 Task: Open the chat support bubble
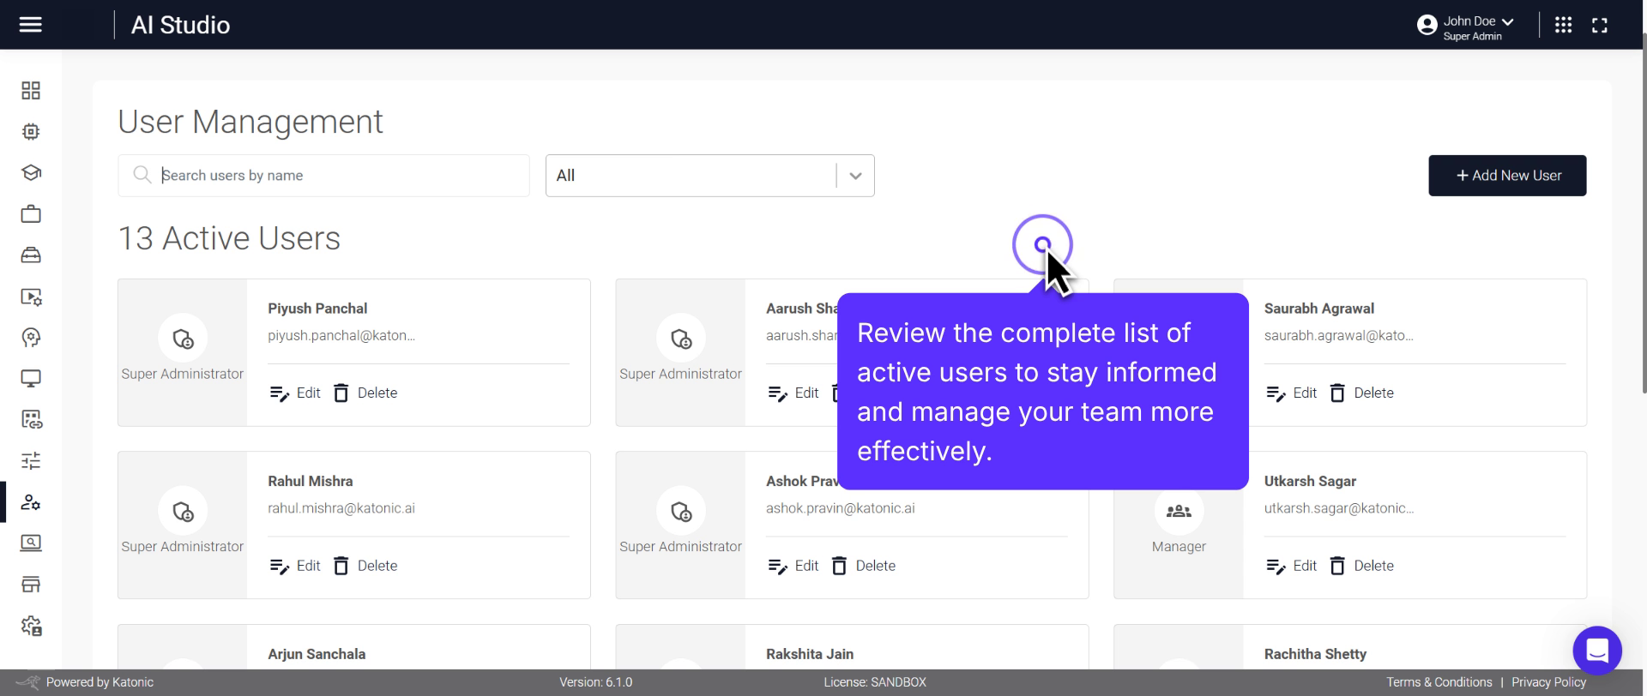(x=1596, y=651)
